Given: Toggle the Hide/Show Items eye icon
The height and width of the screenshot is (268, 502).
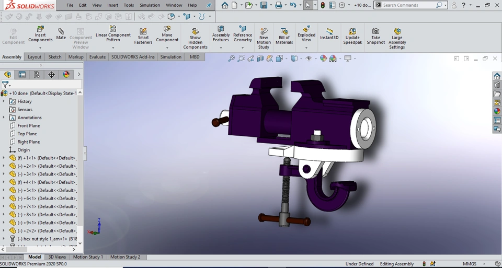Looking at the screenshot, I should coord(309,59).
